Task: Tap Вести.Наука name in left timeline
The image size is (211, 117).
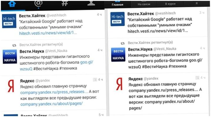Action: coord(32,51)
